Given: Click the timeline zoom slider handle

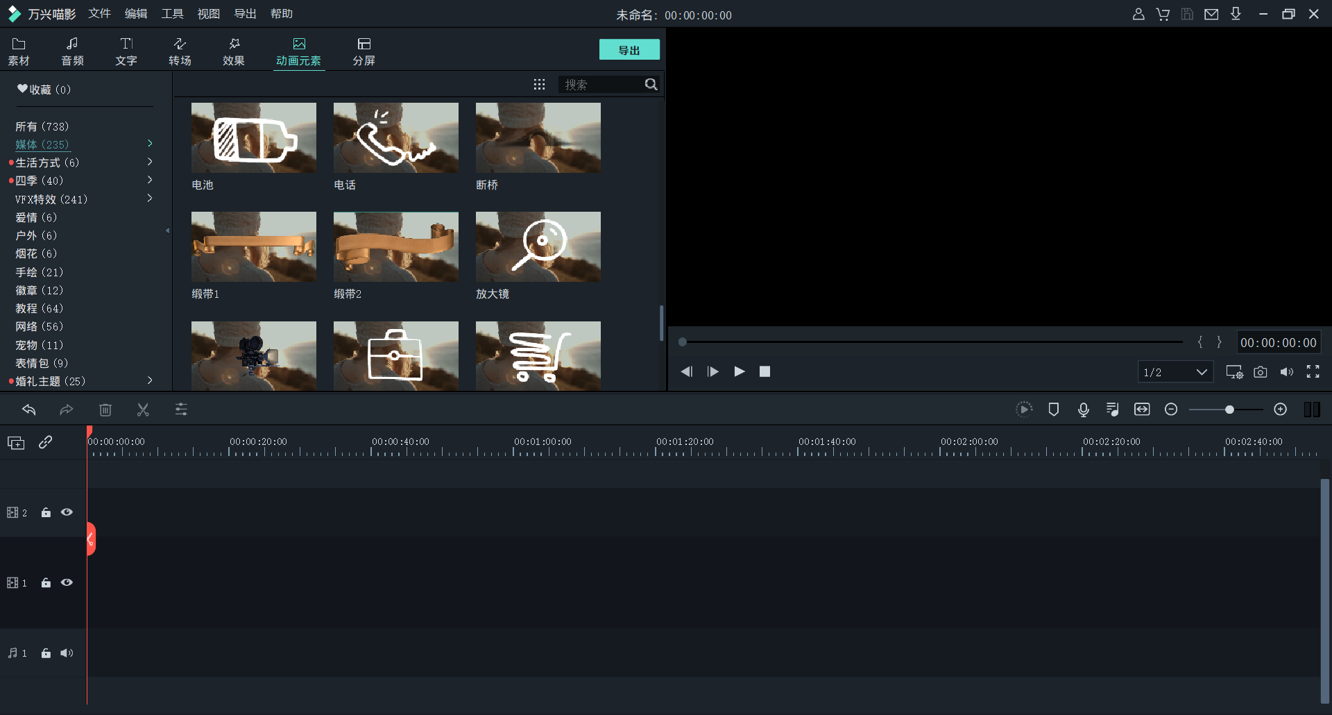Looking at the screenshot, I should [1229, 410].
